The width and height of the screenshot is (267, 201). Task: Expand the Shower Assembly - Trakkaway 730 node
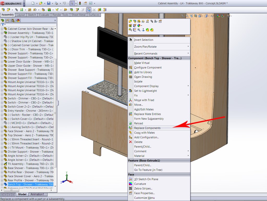[x=2, y=33]
